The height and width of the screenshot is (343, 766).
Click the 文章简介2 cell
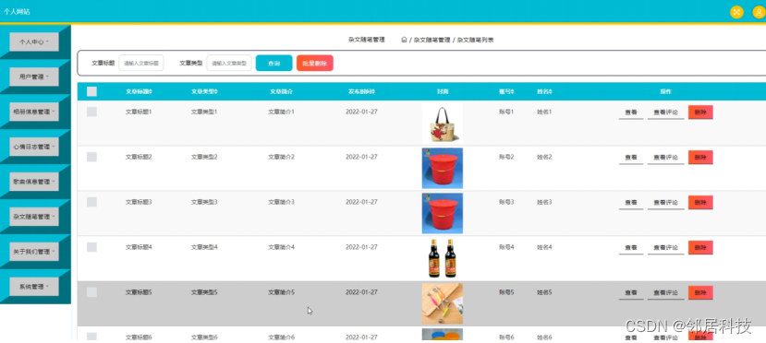pyautogui.click(x=282, y=157)
